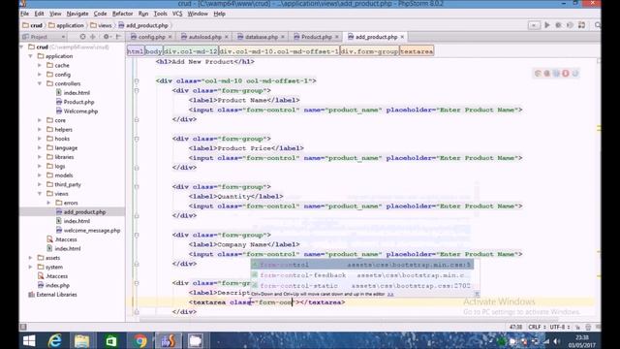Expand the helpers folder
The image size is (620, 349).
[40, 129]
